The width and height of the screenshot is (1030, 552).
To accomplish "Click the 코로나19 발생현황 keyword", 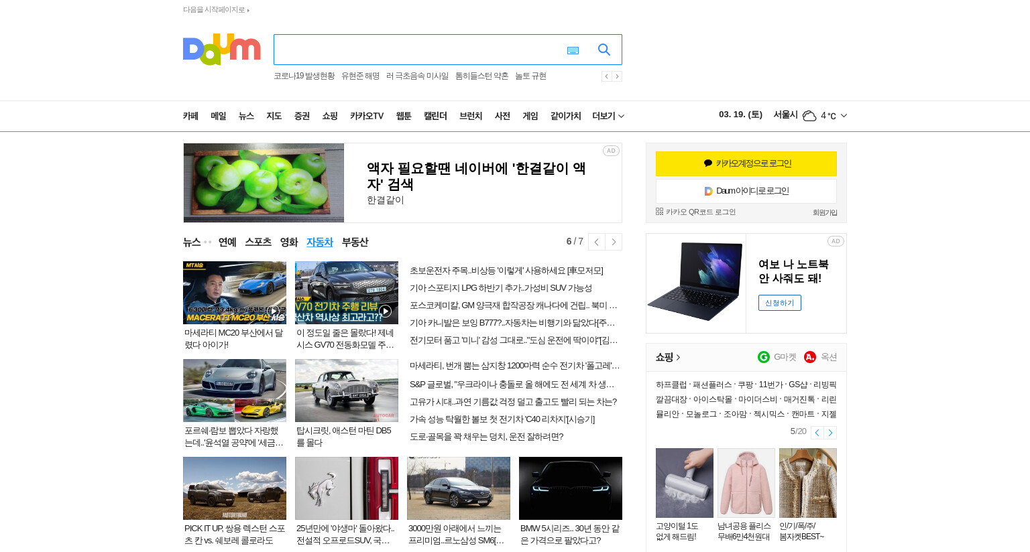I will (304, 76).
